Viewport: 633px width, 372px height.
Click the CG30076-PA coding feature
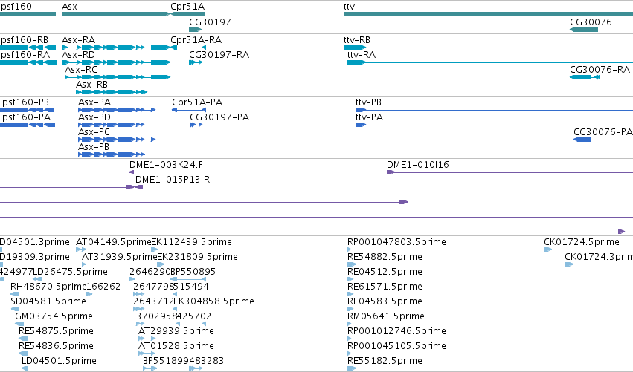pyautogui.click(x=582, y=140)
